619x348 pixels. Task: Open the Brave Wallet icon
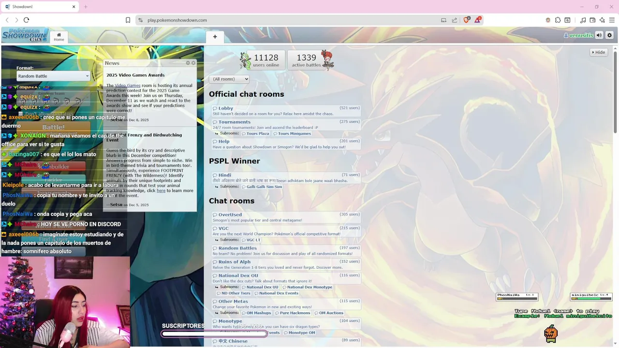[x=592, y=20]
